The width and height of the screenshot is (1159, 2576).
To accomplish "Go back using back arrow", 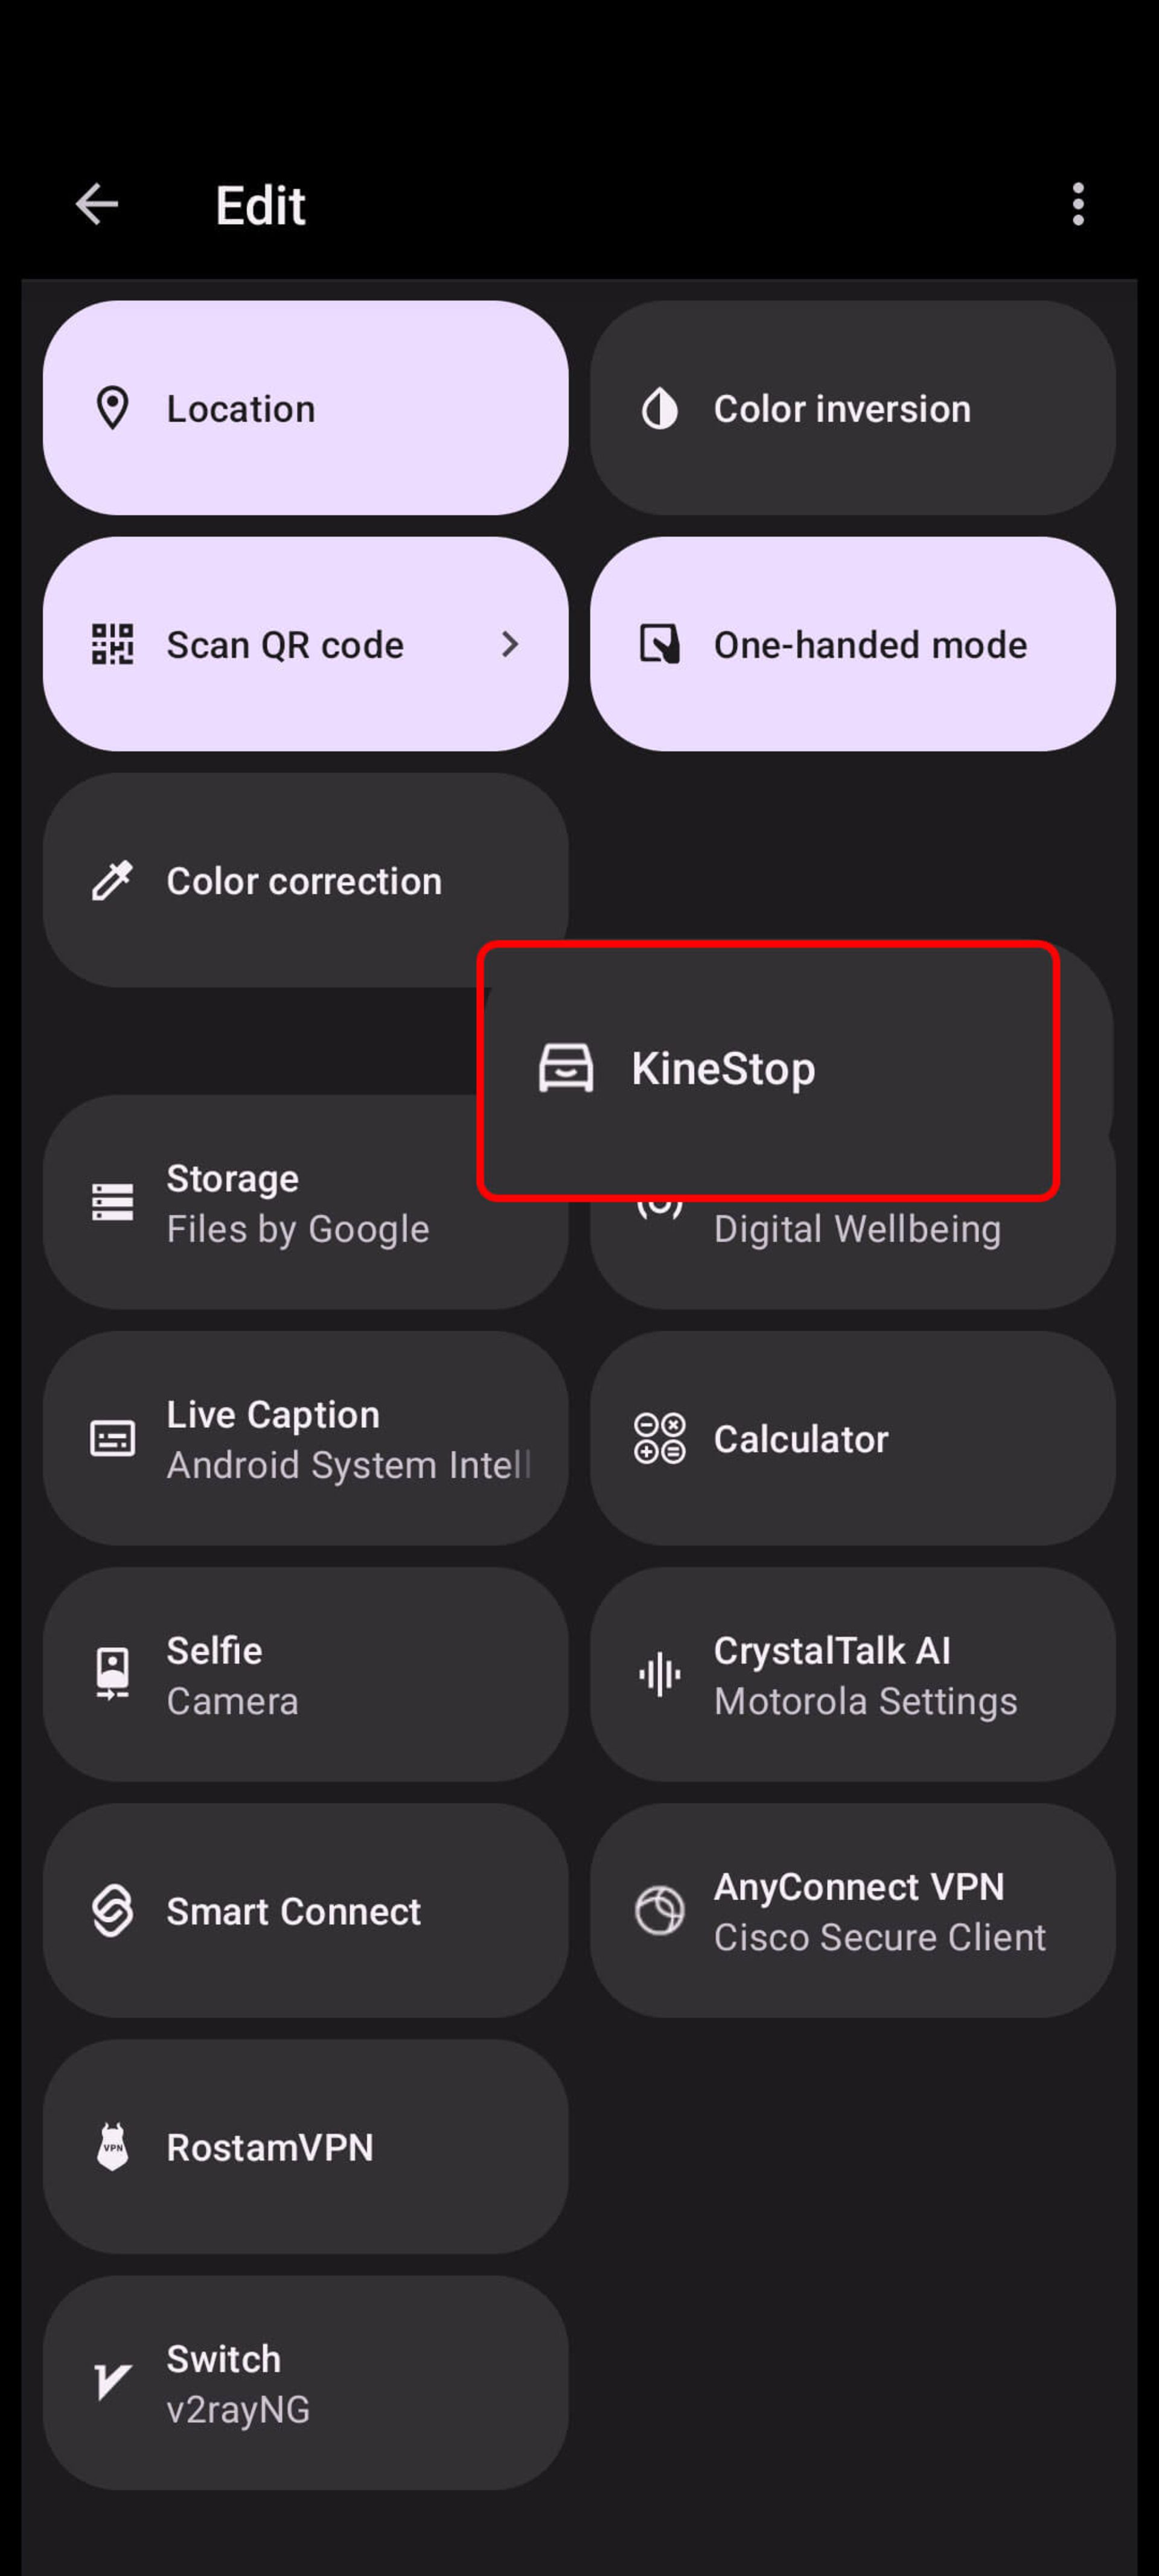I will point(97,203).
